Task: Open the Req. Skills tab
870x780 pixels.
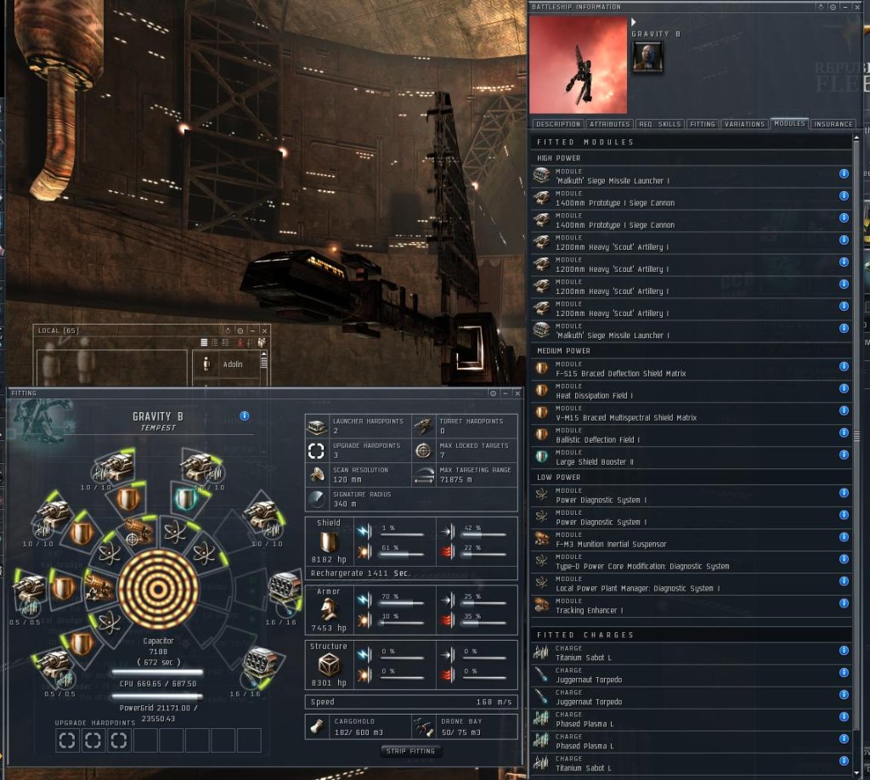Action: click(659, 124)
